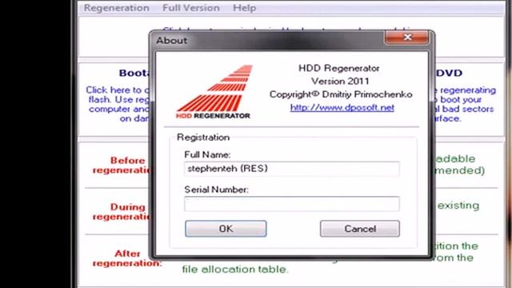
Task: Click the Serial Number input field
Action: (291, 204)
